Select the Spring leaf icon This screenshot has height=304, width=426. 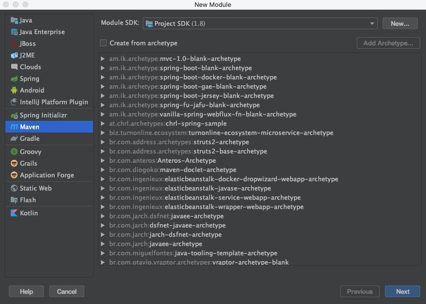click(14, 78)
